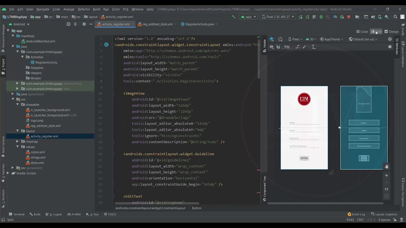Click the Guidelines icon in design toolbar
The height and width of the screenshot is (228, 406).
pos(313,47)
